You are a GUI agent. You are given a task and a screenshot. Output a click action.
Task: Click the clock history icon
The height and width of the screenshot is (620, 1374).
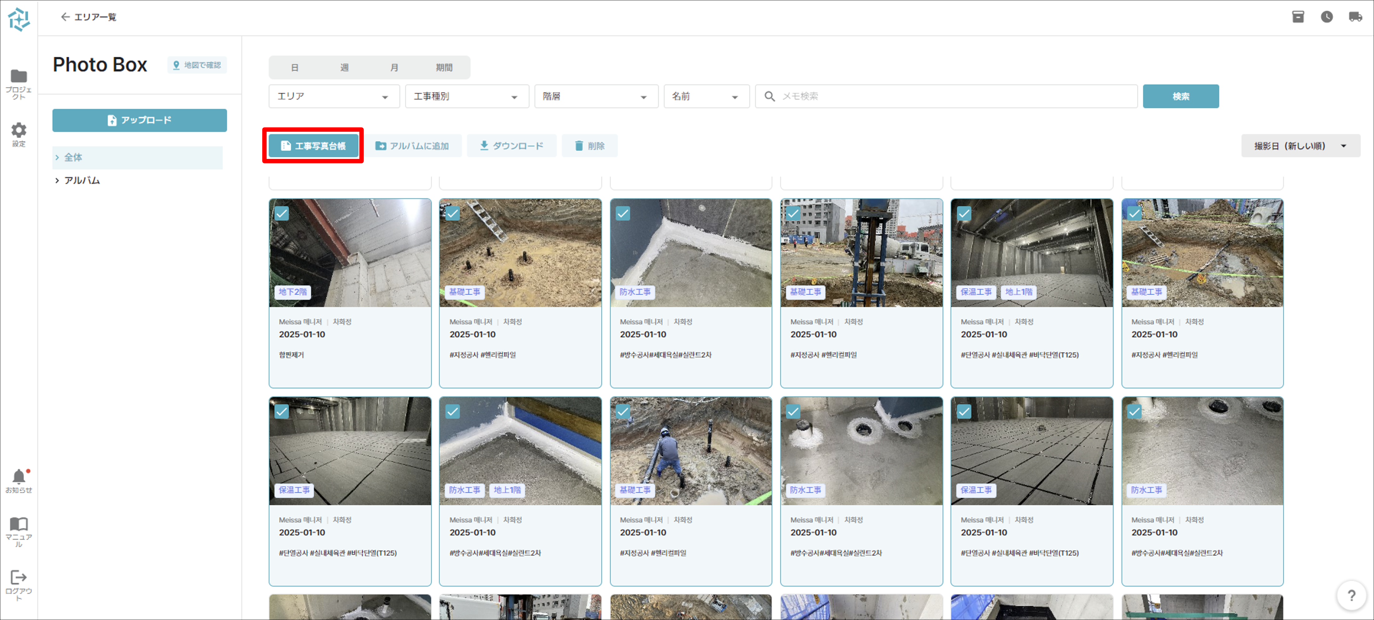1327,17
